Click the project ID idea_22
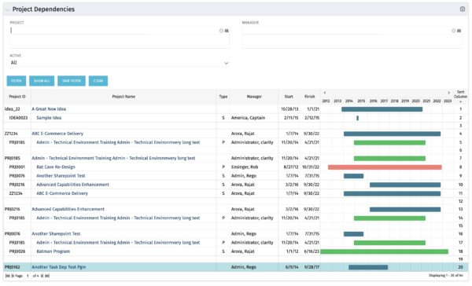Viewport: 472px width, 286px height. pyautogui.click(x=12, y=109)
